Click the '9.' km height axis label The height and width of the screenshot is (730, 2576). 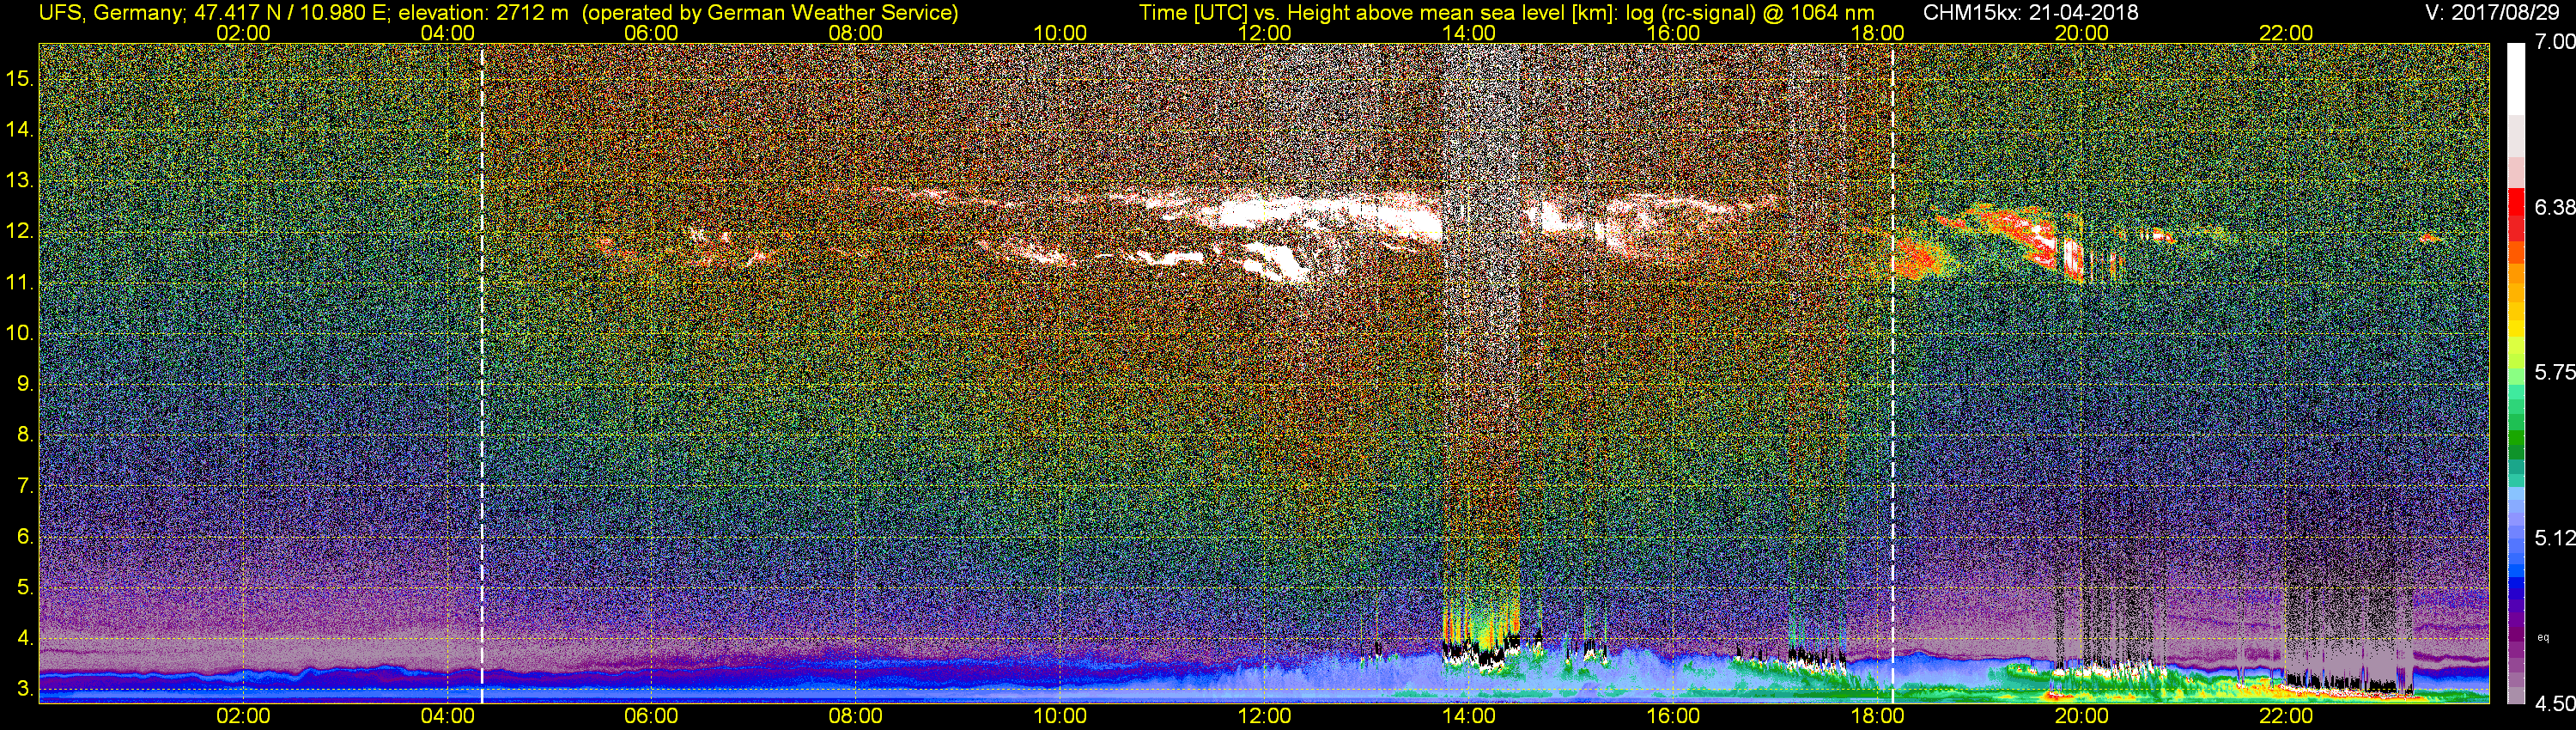pos(26,384)
